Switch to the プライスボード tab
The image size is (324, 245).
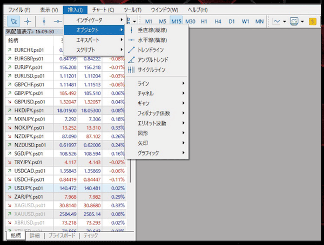pyautogui.click(x=62, y=235)
